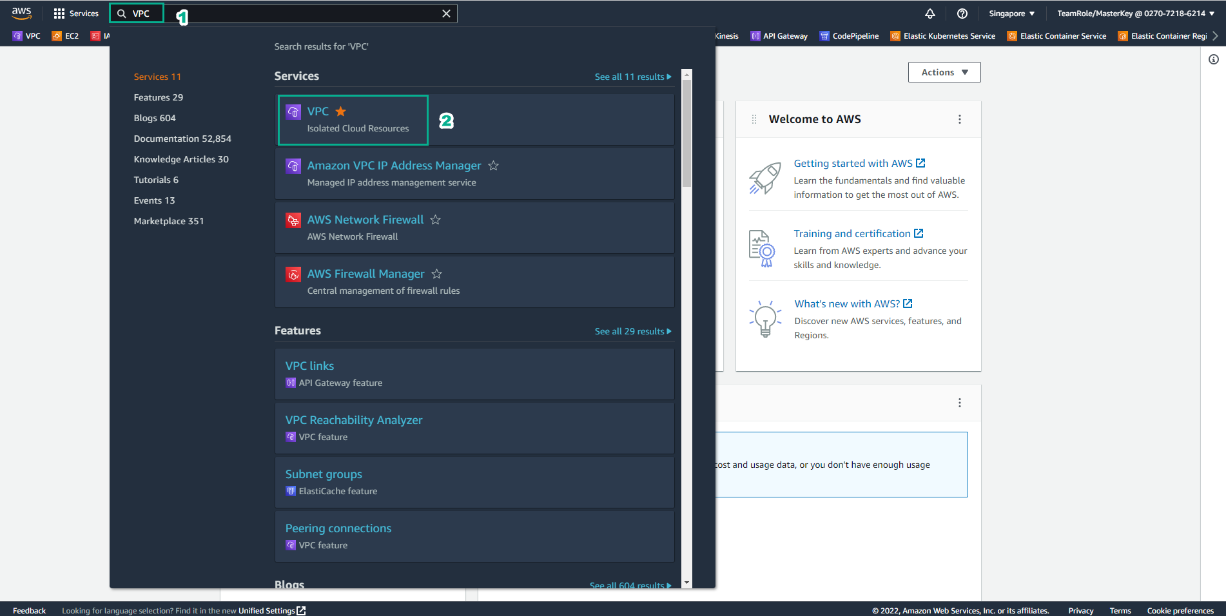1226x616 pixels.
Task: Star Amazon VPC IP Address Manager
Action: [494, 166]
